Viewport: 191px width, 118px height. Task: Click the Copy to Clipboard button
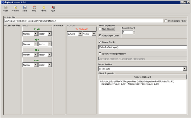coord(143,77)
